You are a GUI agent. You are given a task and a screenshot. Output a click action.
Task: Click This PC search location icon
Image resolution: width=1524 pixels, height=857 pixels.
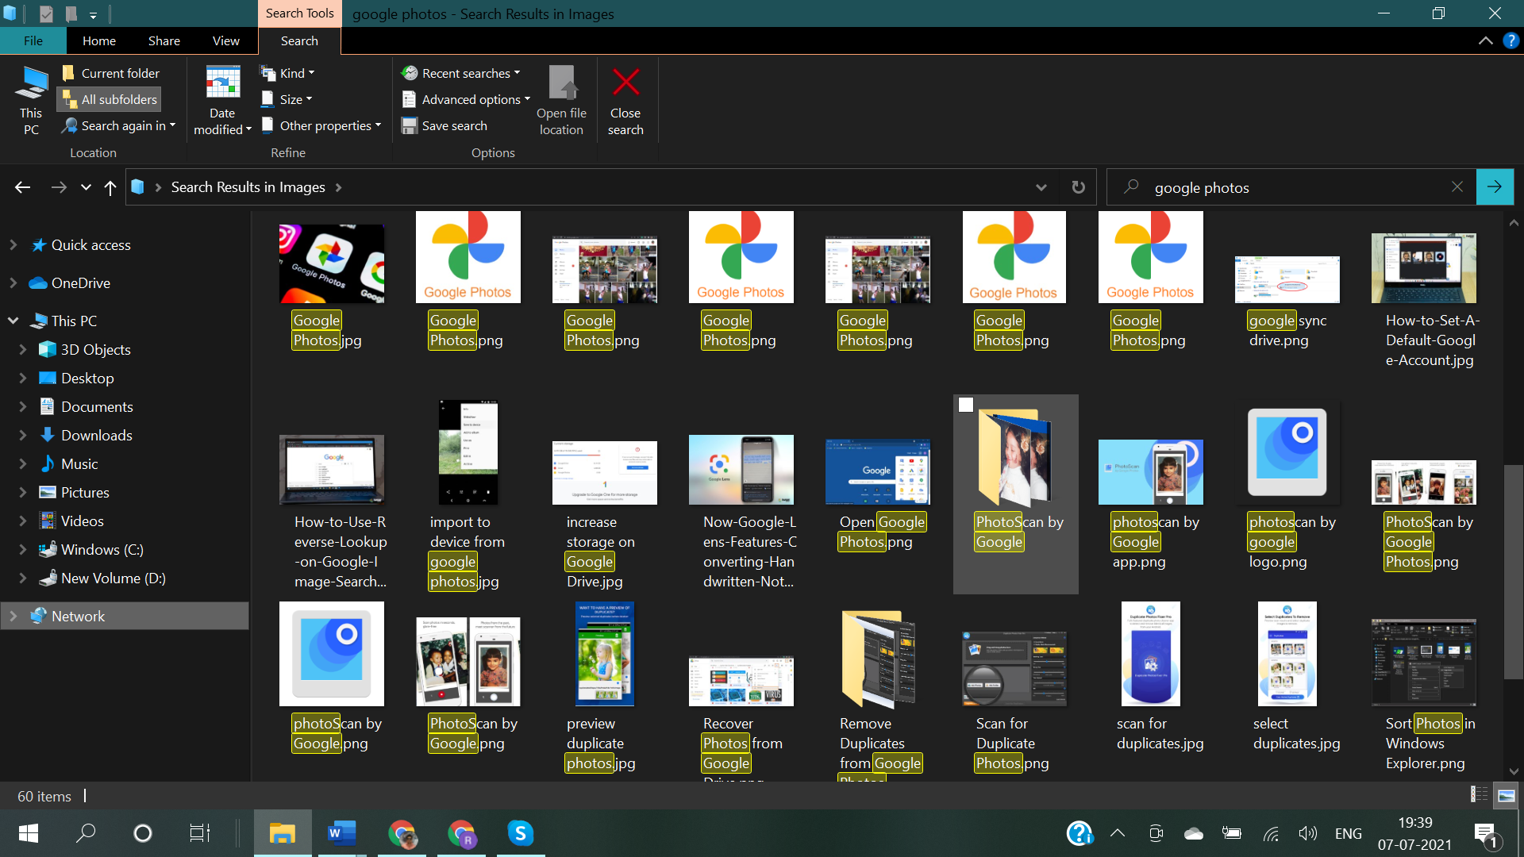(x=32, y=101)
